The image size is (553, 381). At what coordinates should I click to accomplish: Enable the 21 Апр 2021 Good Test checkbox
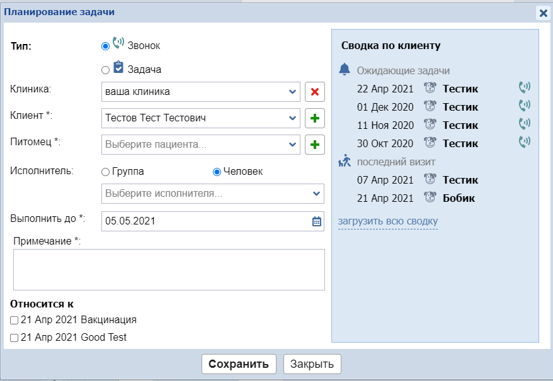[14, 338]
